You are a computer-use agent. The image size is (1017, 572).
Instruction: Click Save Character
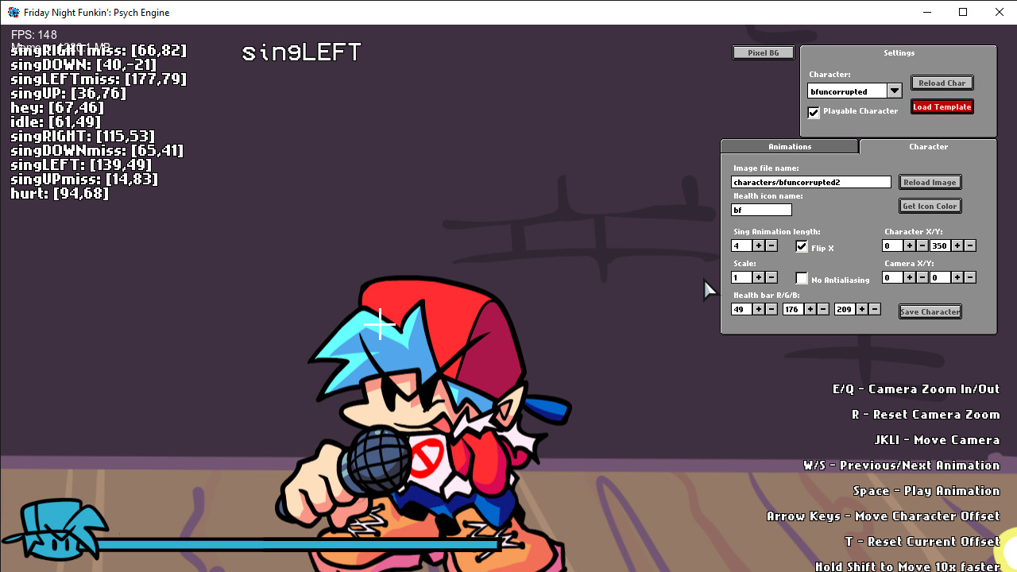click(930, 311)
